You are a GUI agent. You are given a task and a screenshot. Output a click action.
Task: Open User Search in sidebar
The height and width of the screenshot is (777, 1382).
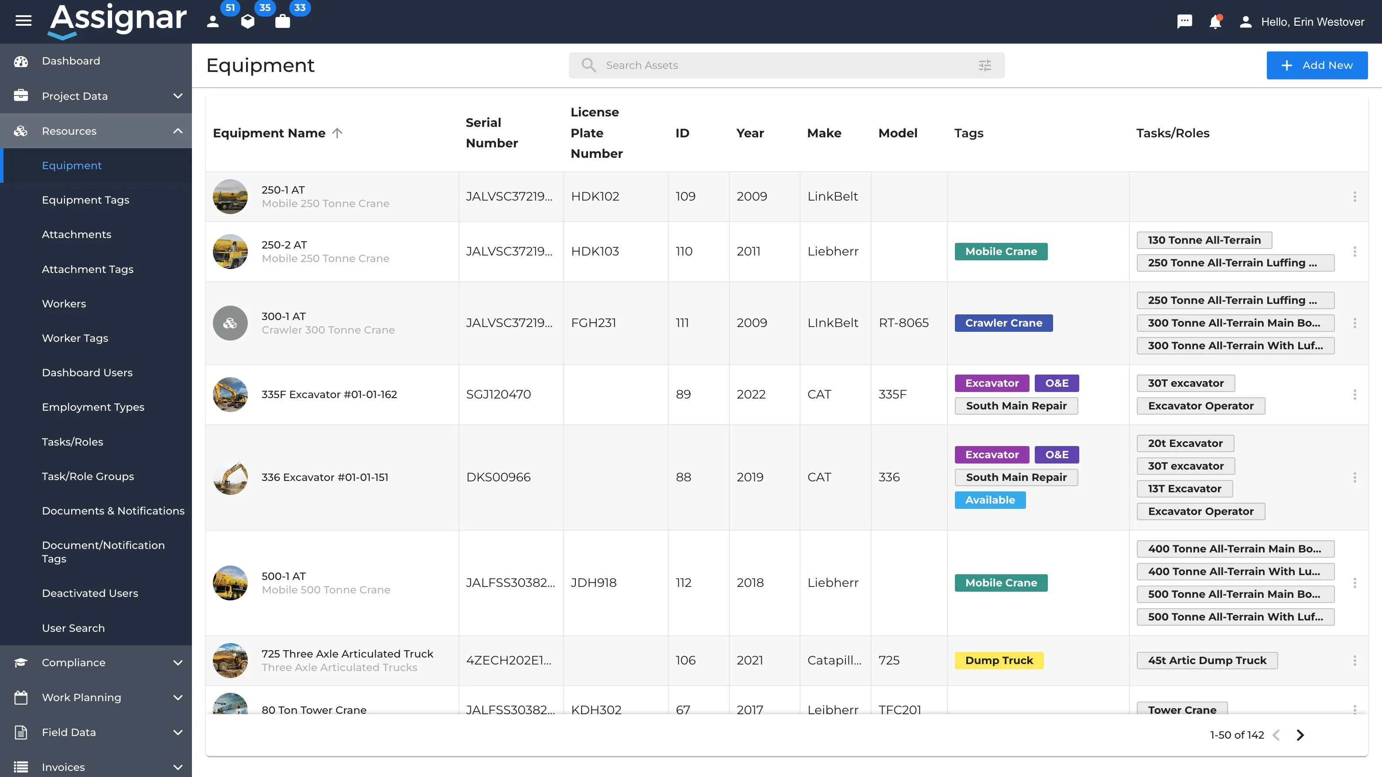pos(73,628)
